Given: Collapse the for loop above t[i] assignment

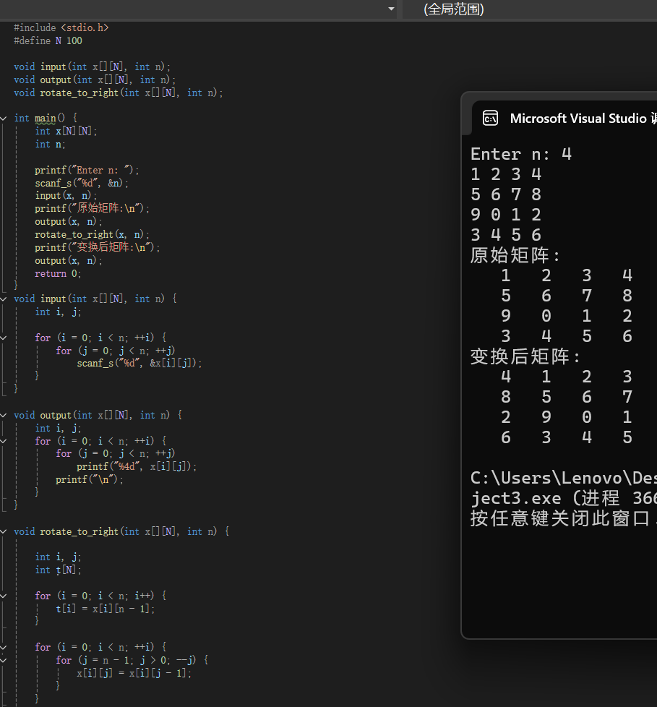Looking at the screenshot, I should [4, 596].
